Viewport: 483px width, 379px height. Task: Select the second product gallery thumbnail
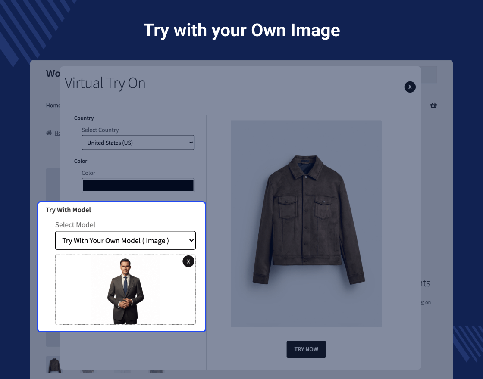pyautogui.click(x=88, y=371)
